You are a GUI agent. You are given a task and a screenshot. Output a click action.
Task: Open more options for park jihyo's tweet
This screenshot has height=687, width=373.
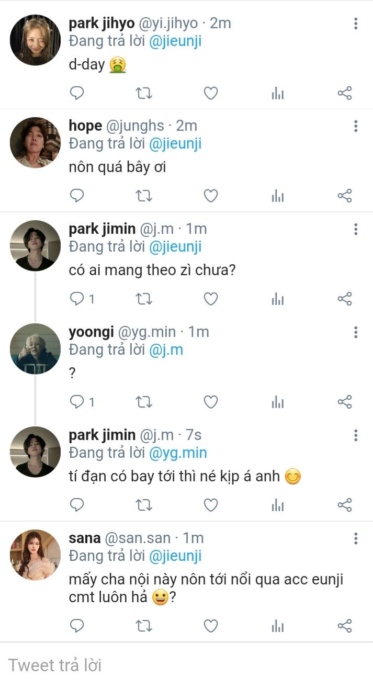coord(356,24)
